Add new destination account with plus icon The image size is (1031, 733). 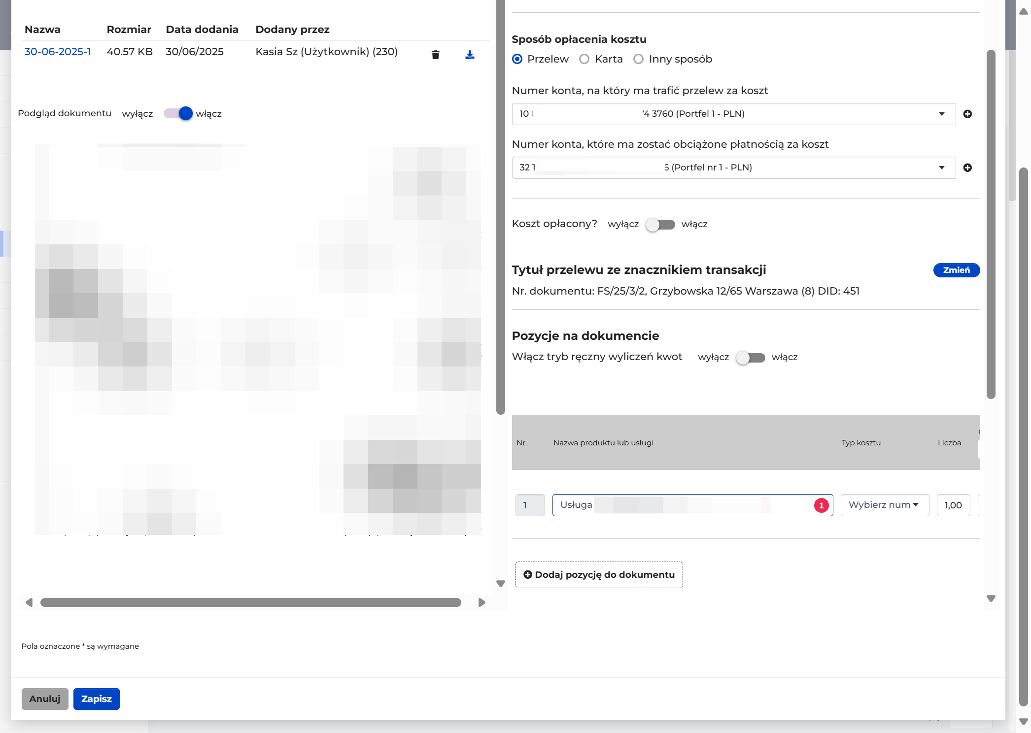pos(967,114)
